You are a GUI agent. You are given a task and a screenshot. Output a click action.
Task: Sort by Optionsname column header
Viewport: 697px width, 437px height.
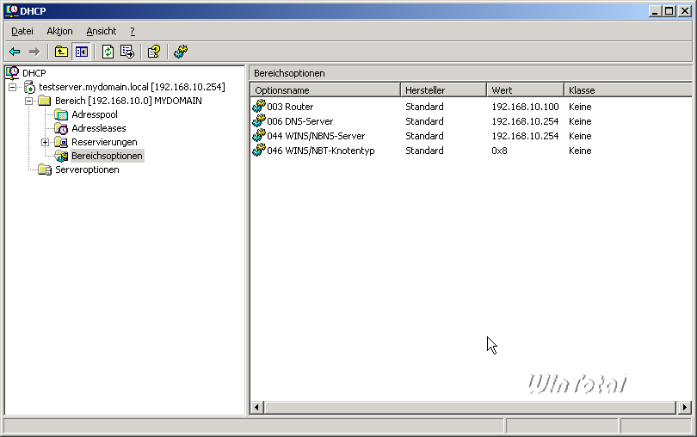[325, 90]
